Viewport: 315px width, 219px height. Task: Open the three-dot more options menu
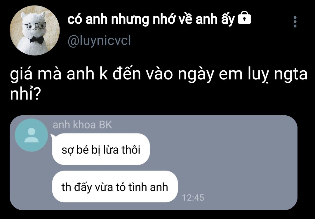(x=295, y=22)
